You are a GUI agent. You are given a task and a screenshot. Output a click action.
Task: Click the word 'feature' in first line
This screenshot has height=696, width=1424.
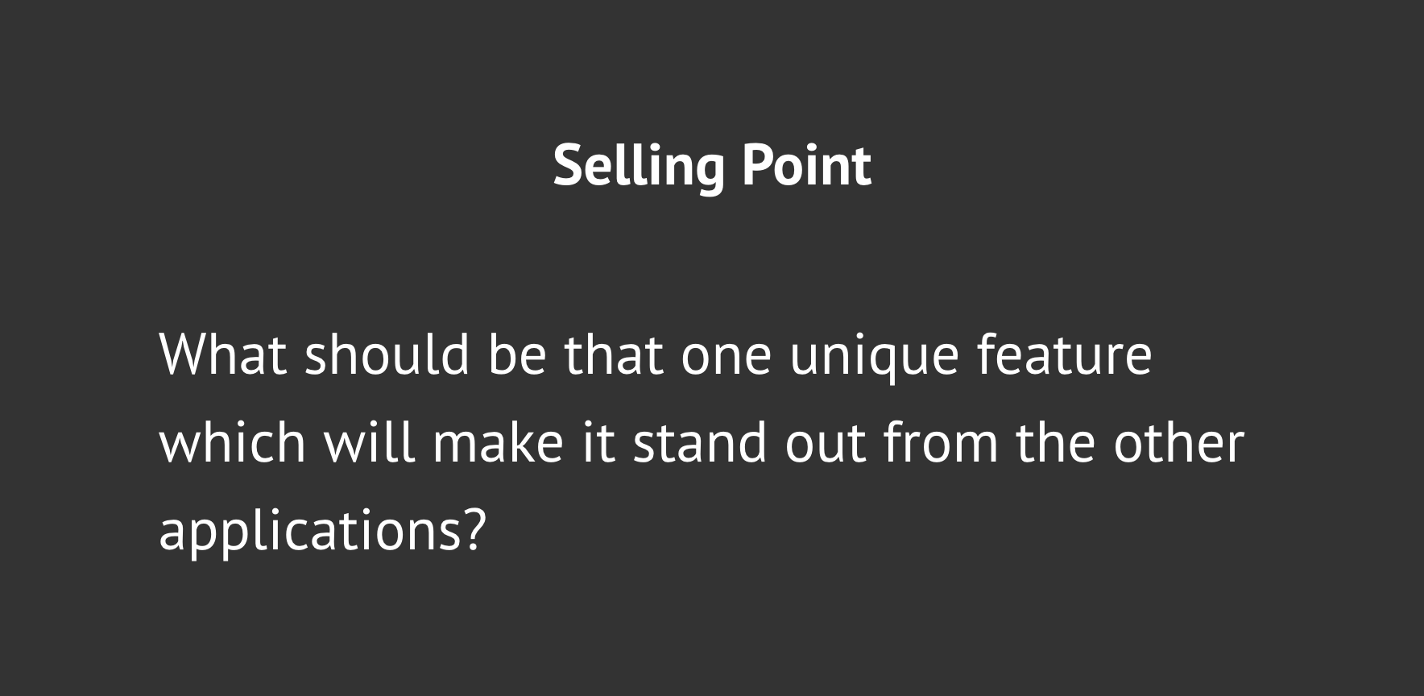tap(1064, 354)
